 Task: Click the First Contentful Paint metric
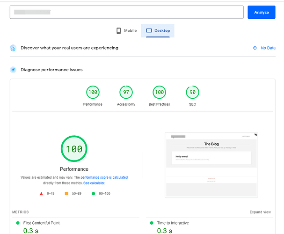coord(41,223)
